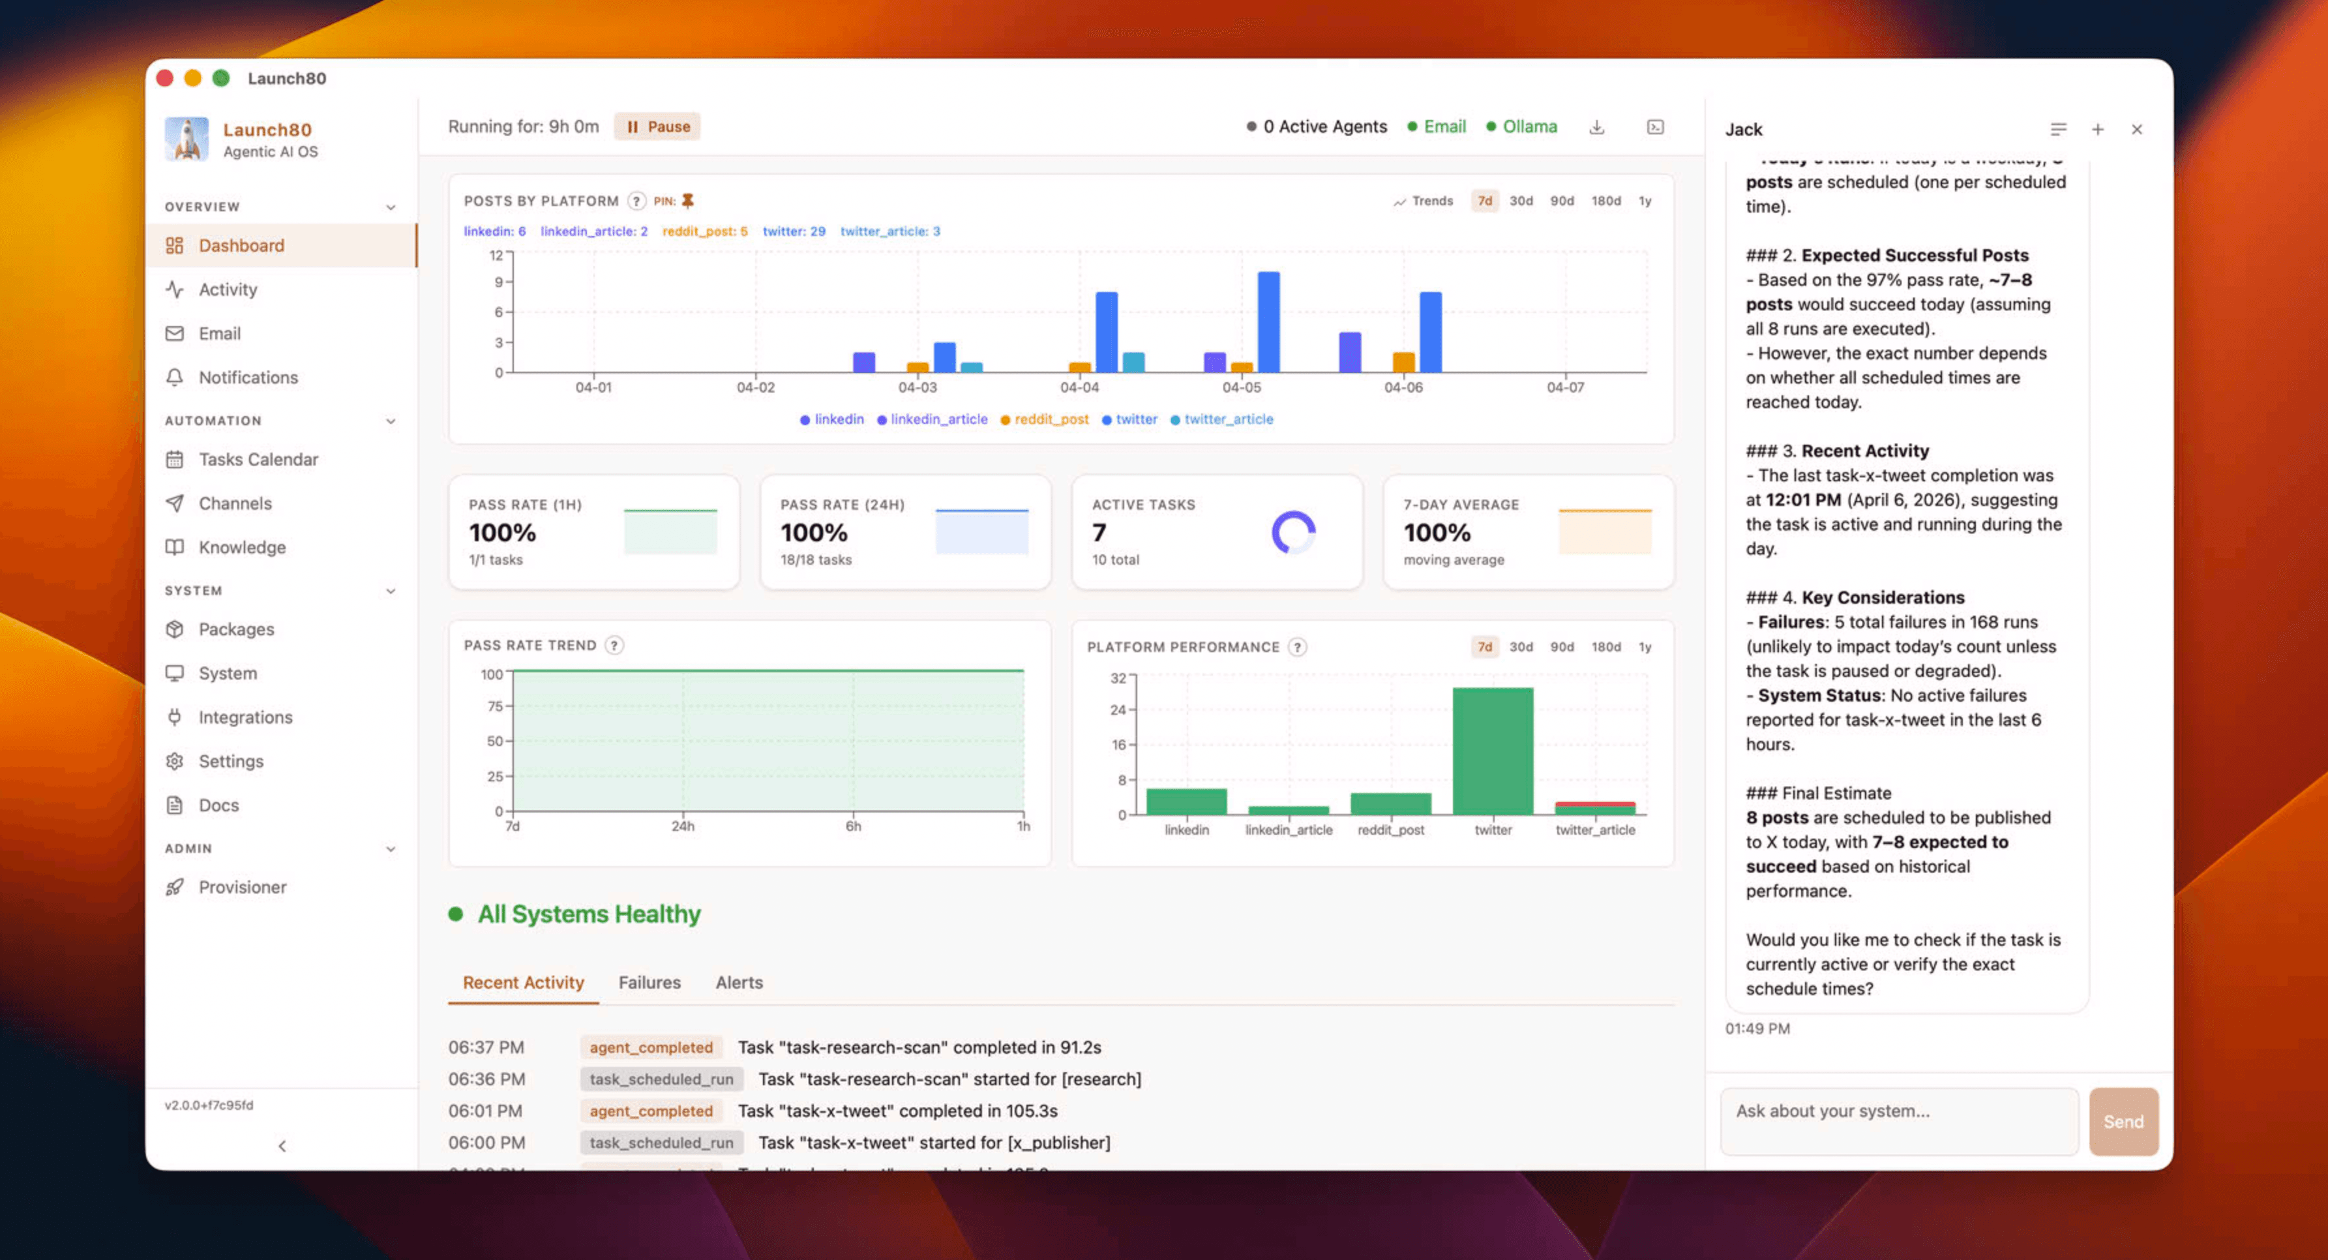Collapse the Automation section chevron
2328x1260 pixels.
(391, 420)
